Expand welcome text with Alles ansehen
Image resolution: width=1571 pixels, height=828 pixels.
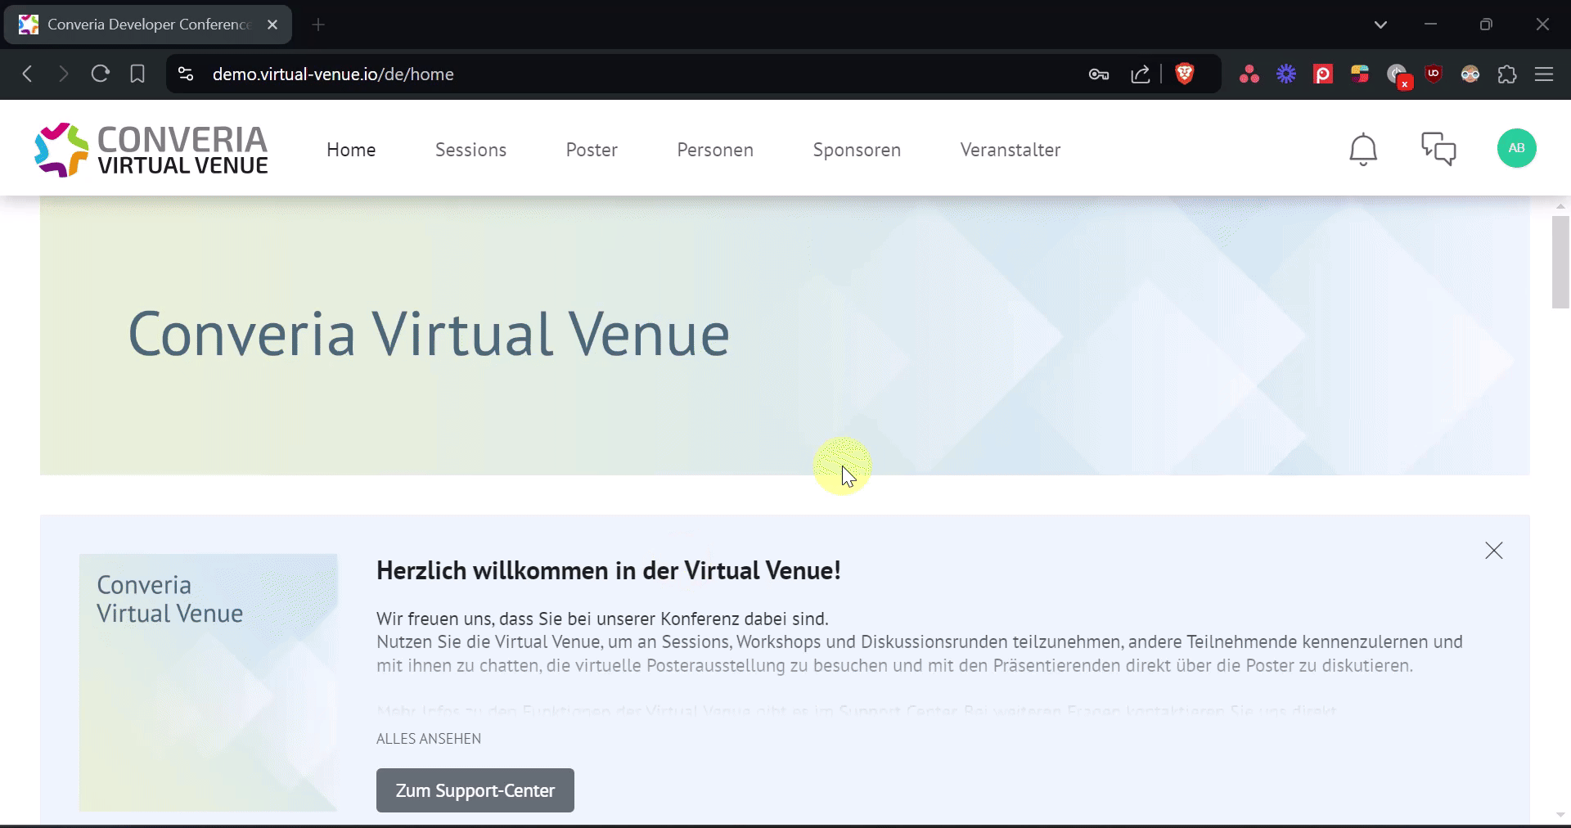(428, 739)
